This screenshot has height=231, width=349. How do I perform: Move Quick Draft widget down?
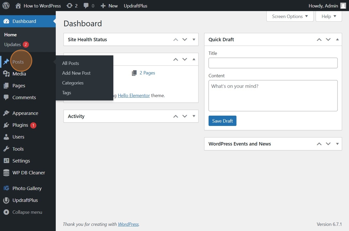pyautogui.click(x=328, y=39)
